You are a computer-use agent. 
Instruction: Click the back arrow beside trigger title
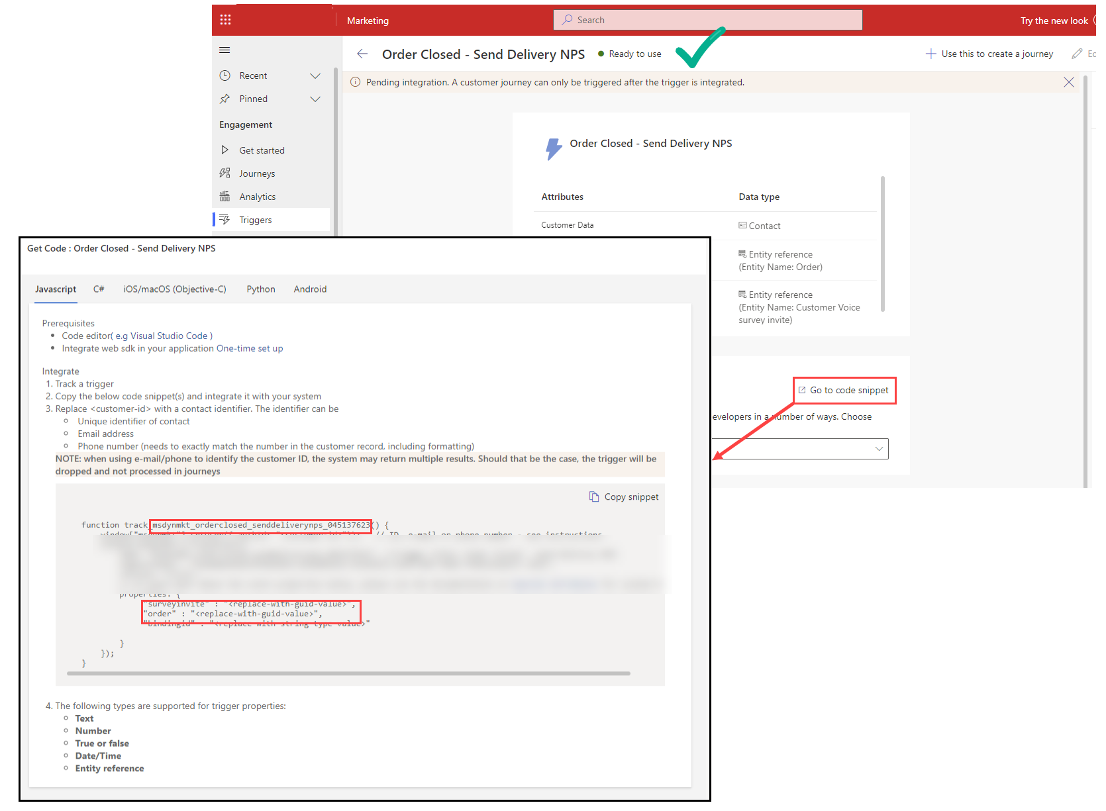[x=362, y=54]
